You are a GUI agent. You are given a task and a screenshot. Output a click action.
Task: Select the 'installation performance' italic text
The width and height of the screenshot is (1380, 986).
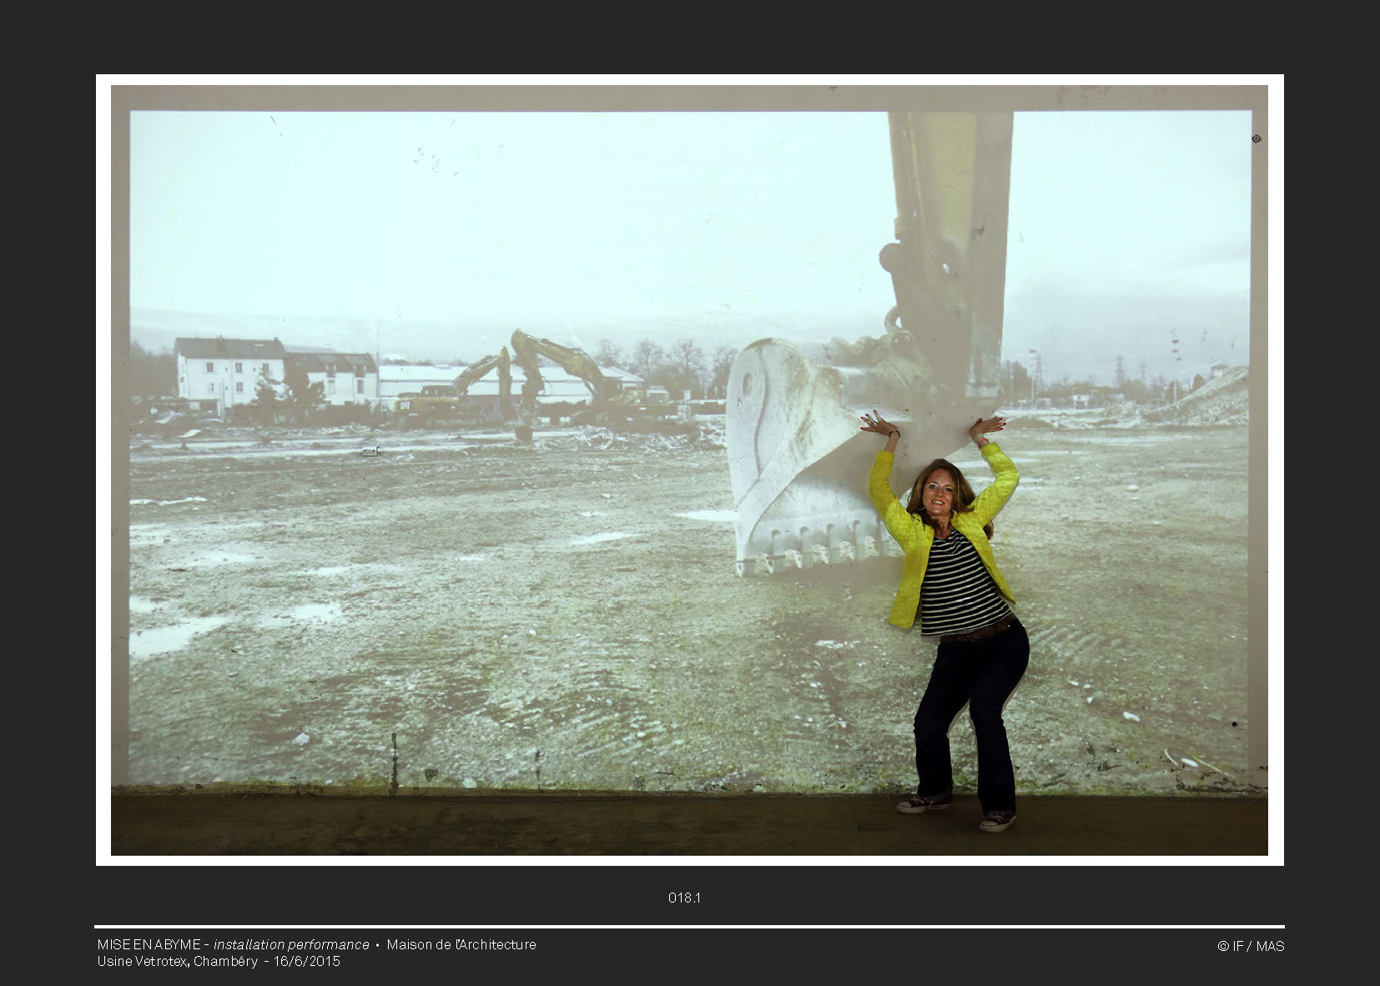pos(291,944)
